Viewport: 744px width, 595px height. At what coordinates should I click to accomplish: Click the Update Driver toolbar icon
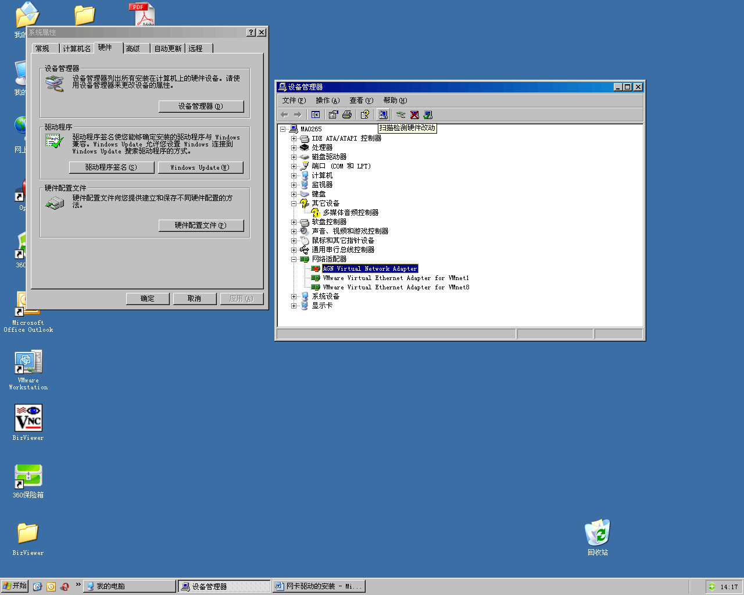click(400, 114)
